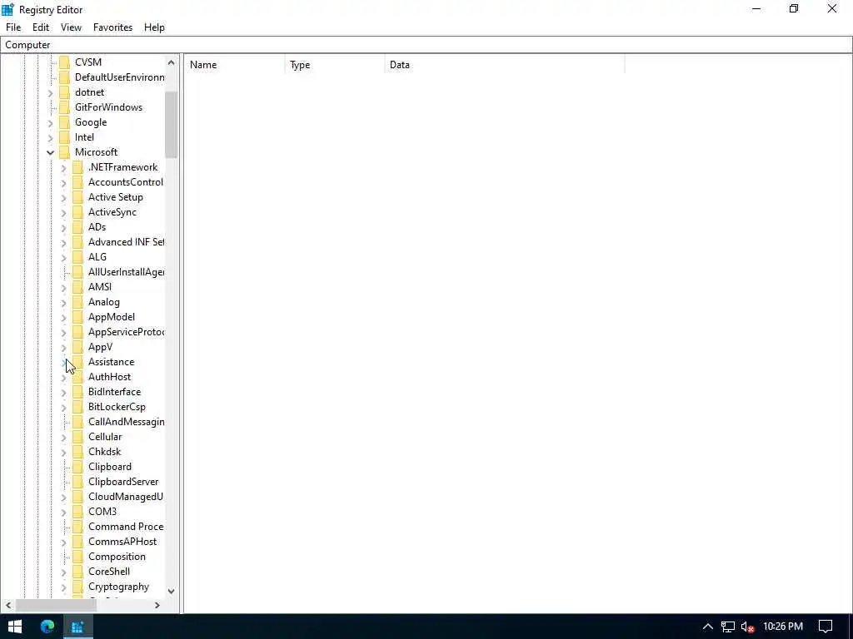Click the ADs folder icon

click(78, 227)
